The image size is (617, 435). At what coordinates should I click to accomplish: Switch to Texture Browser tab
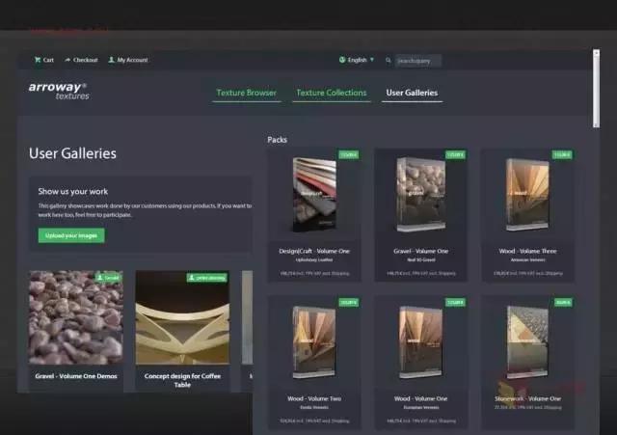(247, 93)
